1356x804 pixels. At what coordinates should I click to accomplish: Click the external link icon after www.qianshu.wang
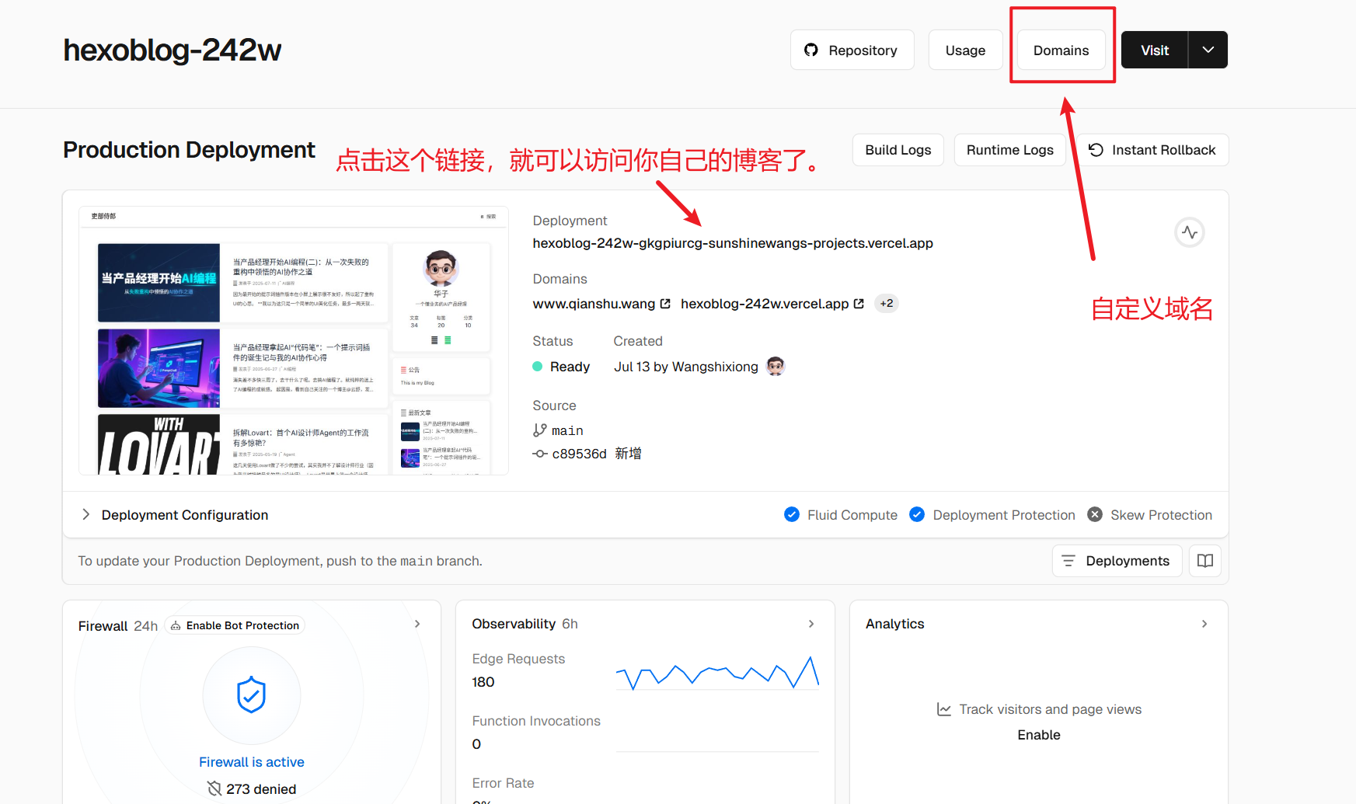point(665,304)
